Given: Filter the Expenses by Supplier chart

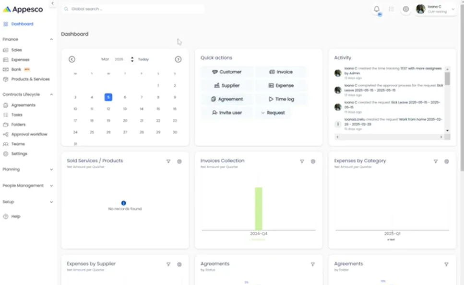Looking at the screenshot, I should (x=168, y=264).
